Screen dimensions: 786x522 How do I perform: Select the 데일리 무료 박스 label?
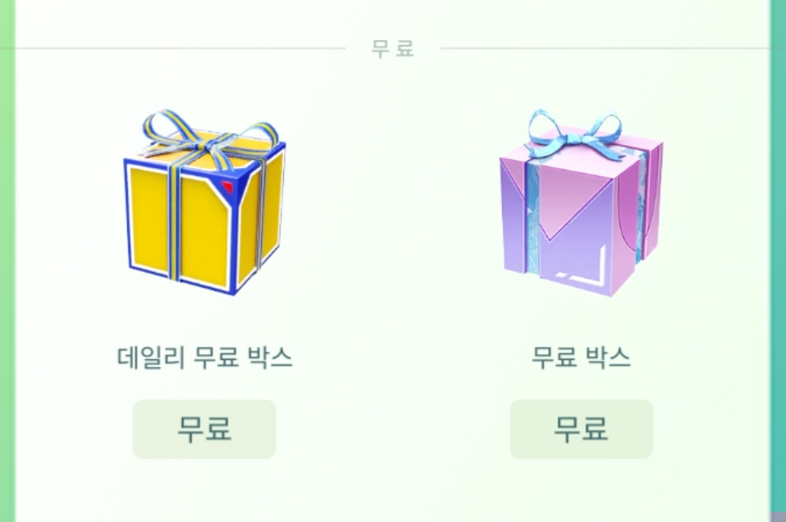click(x=205, y=357)
